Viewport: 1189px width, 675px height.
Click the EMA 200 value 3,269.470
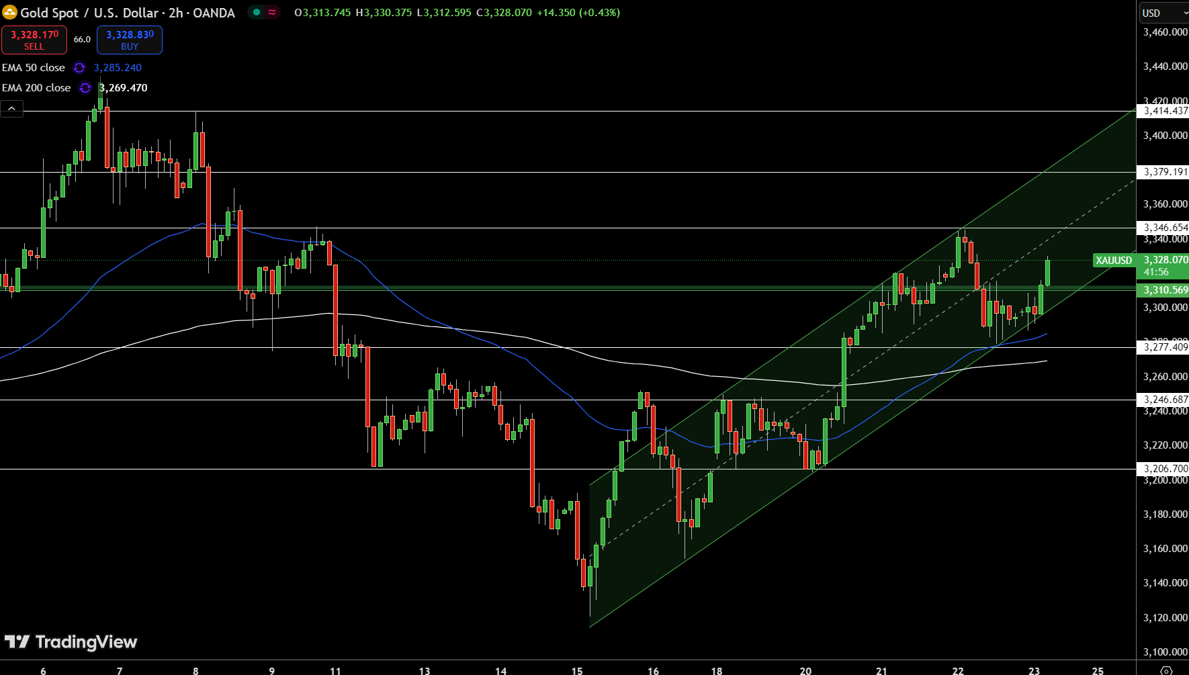click(123, 88)
